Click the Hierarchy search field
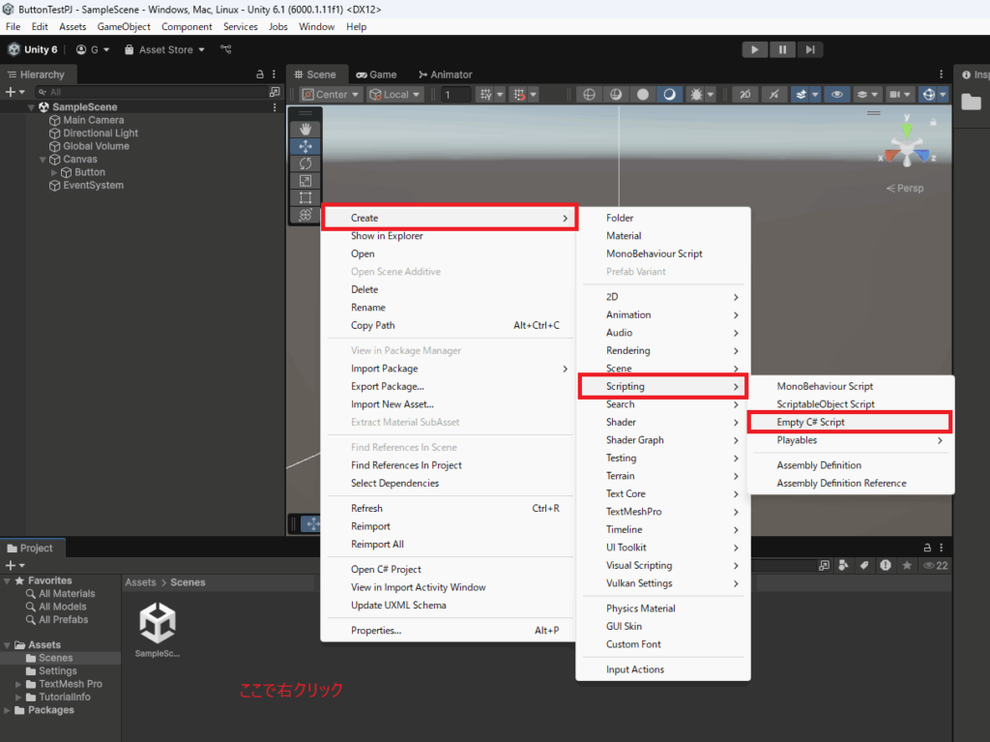 (x=152, y=92)
